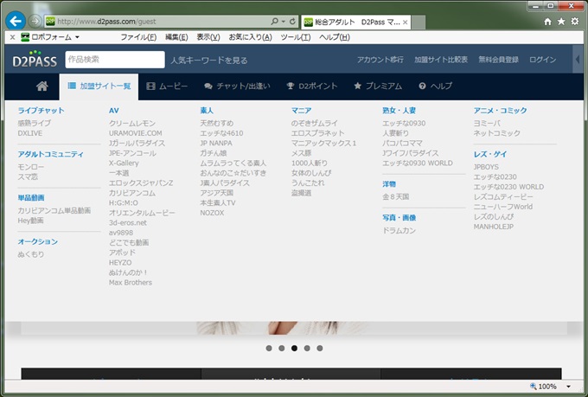The image size is (588, 397).
Task: Click the ログイン link
Action: [x=542, y=60]
